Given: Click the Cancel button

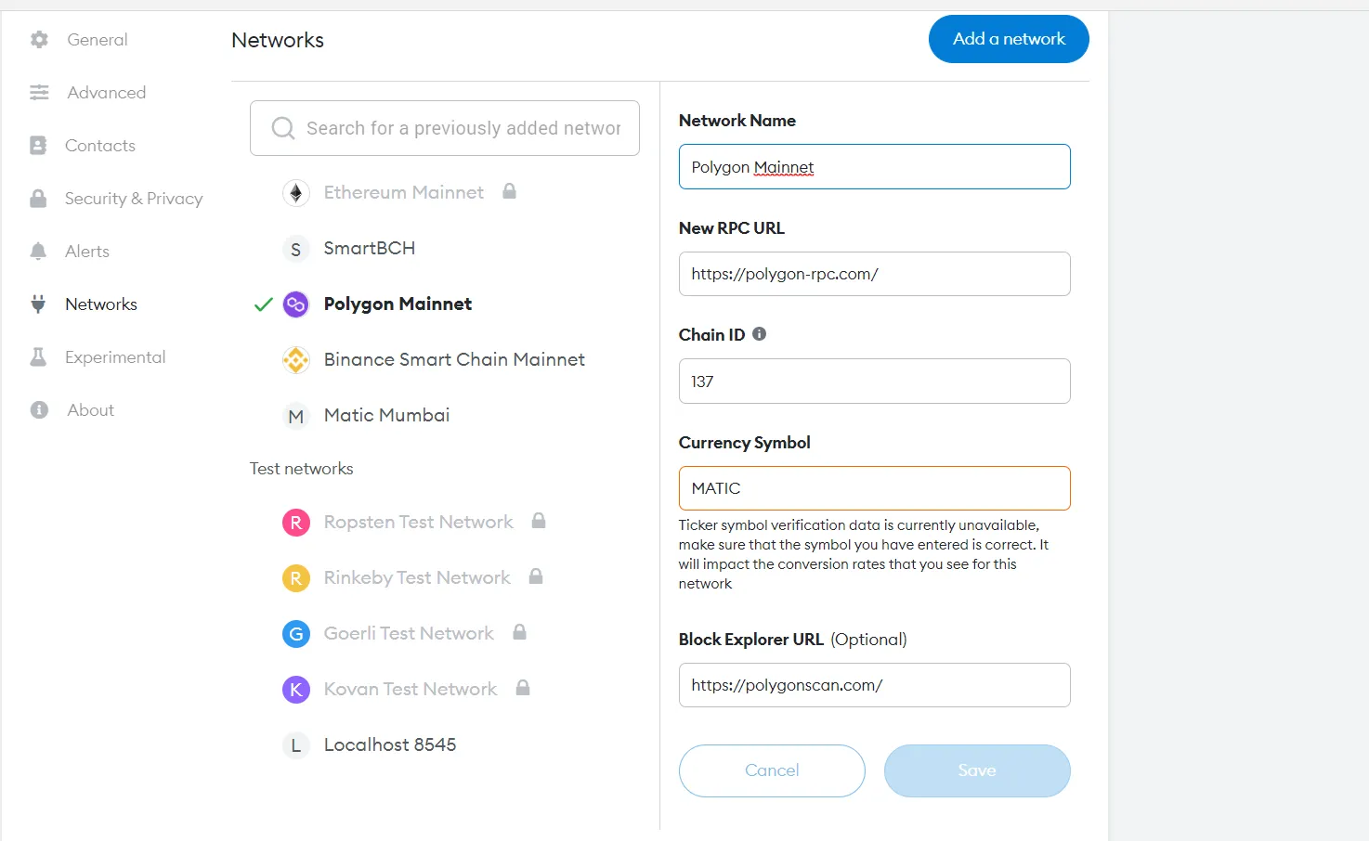Looking at the screenshot, I should [772, 770].
